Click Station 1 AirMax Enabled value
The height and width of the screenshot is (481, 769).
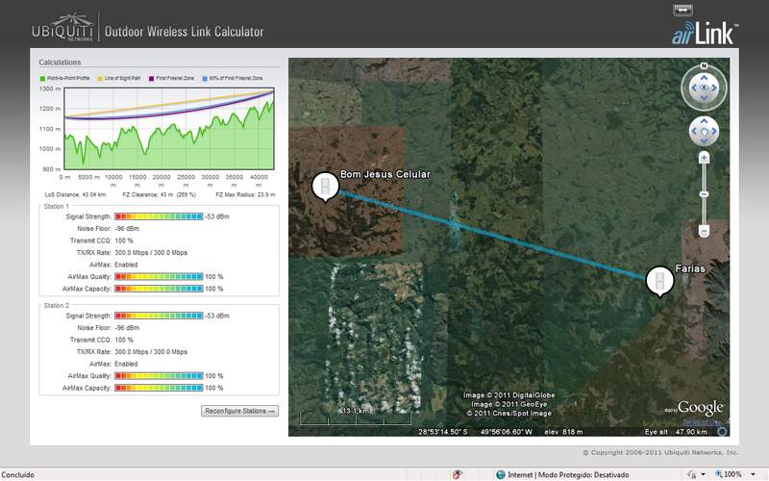tap(126, 265)
